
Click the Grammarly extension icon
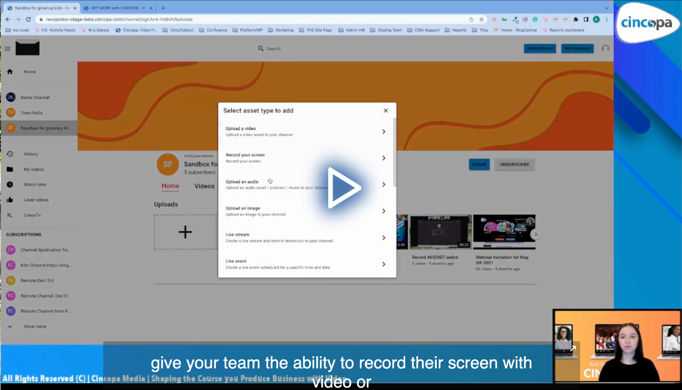[x=534, y=20]
